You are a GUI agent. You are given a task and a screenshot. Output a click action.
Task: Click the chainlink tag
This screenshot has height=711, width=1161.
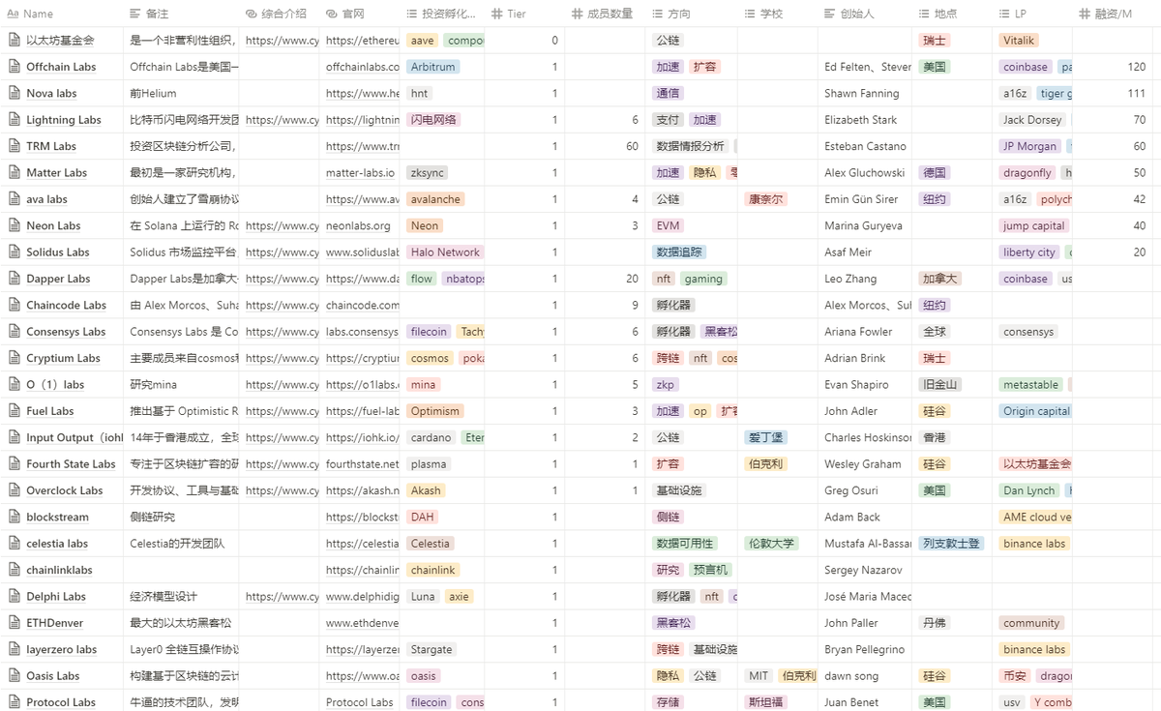pyautogui.click(x=433, y=570)
